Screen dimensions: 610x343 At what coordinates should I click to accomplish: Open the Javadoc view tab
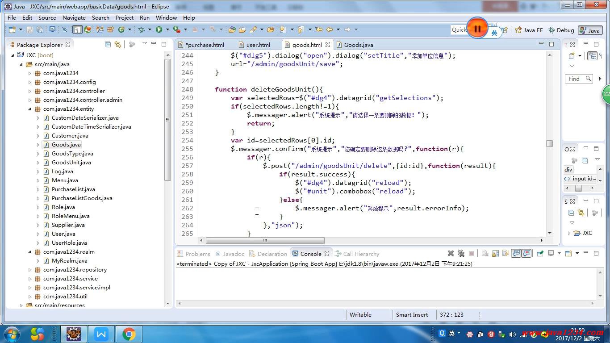[230, 254]
